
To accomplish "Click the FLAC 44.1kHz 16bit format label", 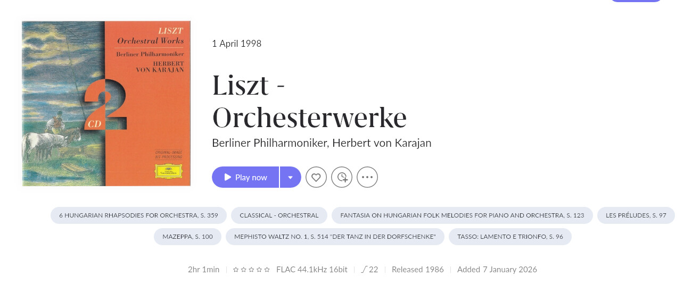I will click(x=311, y=270).
